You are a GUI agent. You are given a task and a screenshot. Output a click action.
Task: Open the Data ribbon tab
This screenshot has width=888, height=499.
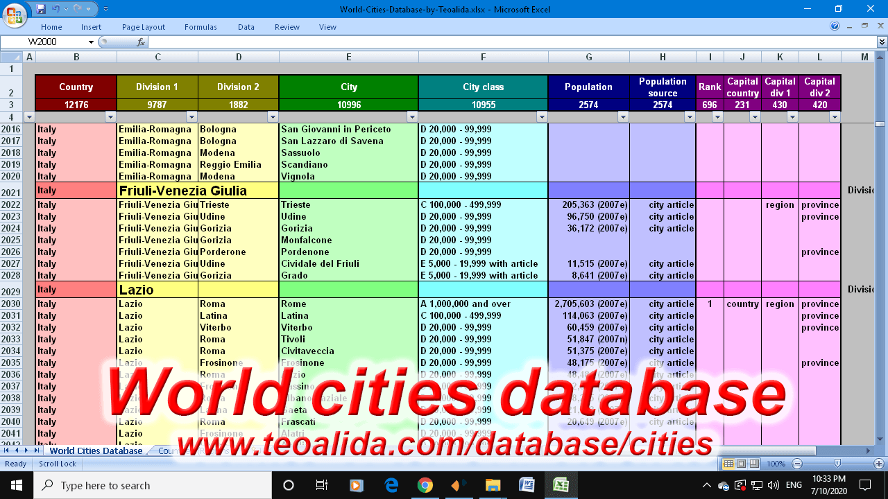(x=246, y=27)
